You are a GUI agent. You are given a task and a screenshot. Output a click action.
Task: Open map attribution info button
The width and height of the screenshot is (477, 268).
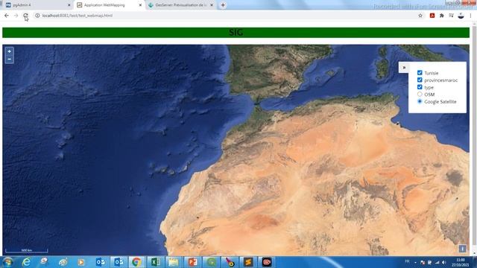462,249
